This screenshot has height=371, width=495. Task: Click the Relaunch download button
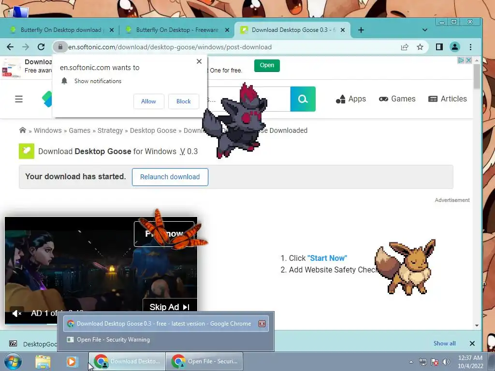click(170, 177)
